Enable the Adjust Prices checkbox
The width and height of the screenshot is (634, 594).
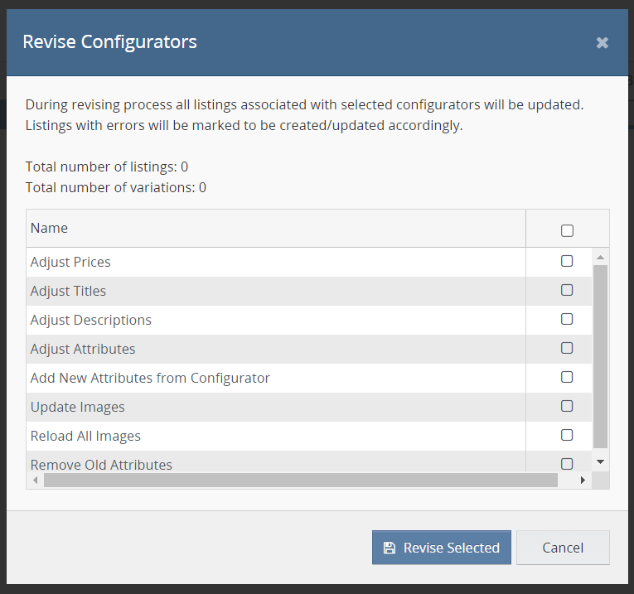coord(567,261)
